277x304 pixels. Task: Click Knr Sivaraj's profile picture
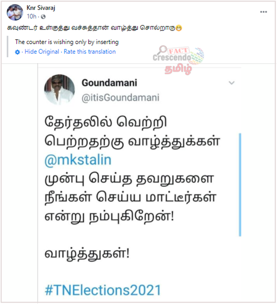[x=15, y=12]
